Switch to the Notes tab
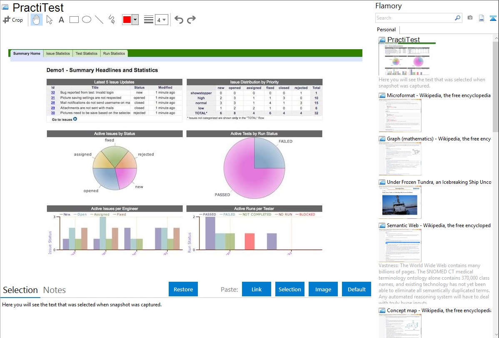The width and height of the screenshot is (499, 338). coord(55,290)
